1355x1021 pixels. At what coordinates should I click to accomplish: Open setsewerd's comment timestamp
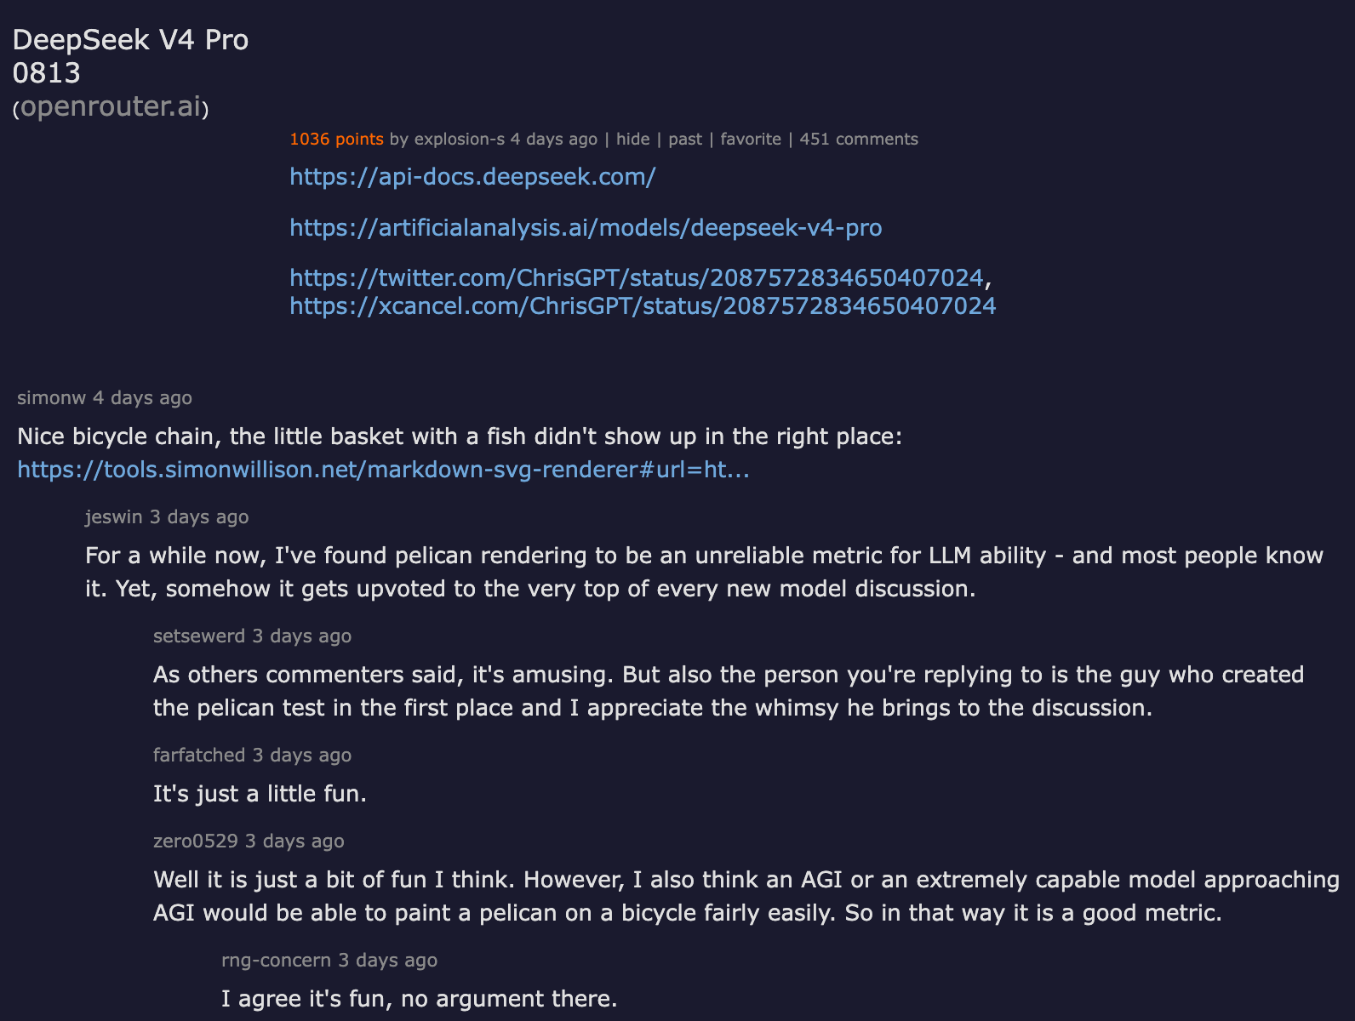pyautogui.click(x=301, y=636)
